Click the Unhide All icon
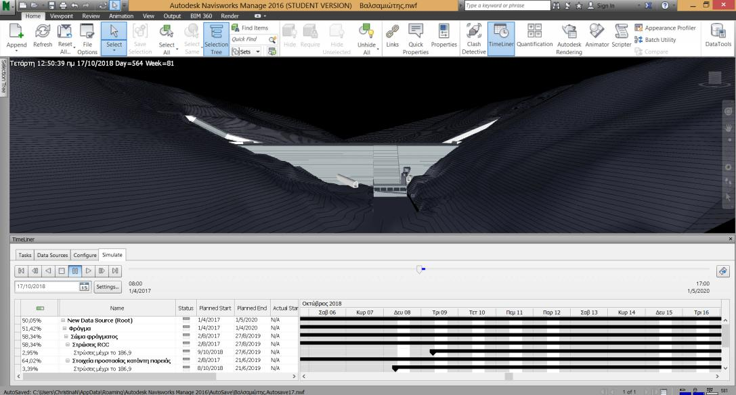Image resolution: width=736 pixels, height=395 pixels. [x=366, y=31]
